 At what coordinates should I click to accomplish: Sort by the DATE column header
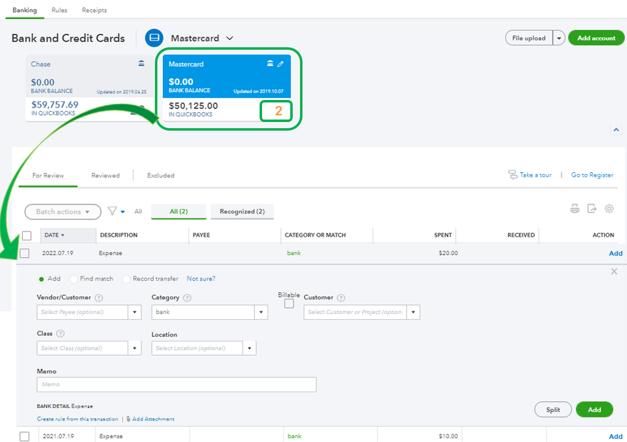click(x=68, y=235)
